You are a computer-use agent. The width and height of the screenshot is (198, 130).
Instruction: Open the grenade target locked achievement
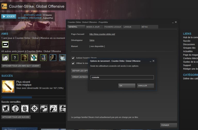point(53,109)
